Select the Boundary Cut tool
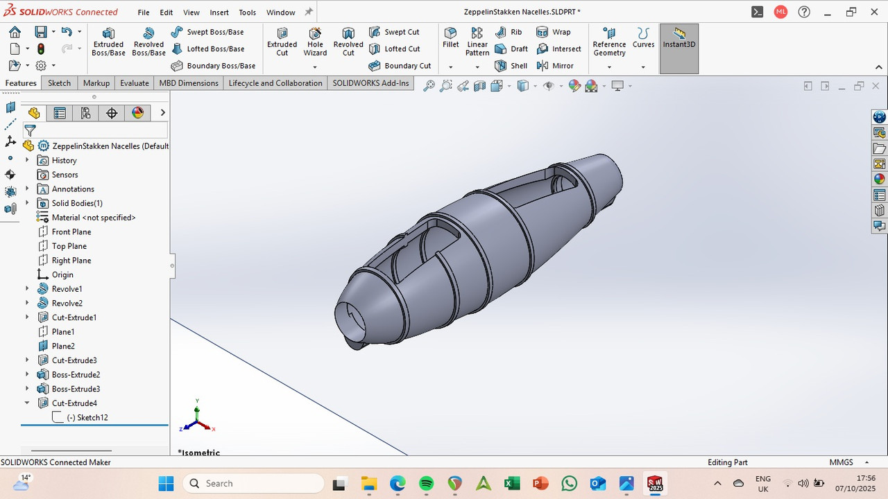Screen dimensions: 888x499 click(x=400, y=66)
